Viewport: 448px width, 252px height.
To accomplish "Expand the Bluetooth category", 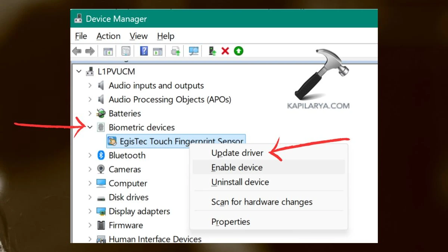I will [90, 155].
